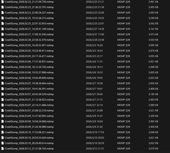Click the modified date 2026/3/7 23:08

click(94, 111)
